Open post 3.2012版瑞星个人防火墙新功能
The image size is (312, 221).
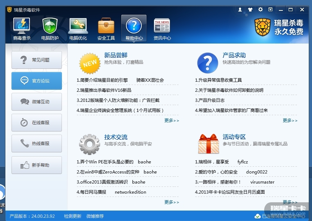coord(118,100)
